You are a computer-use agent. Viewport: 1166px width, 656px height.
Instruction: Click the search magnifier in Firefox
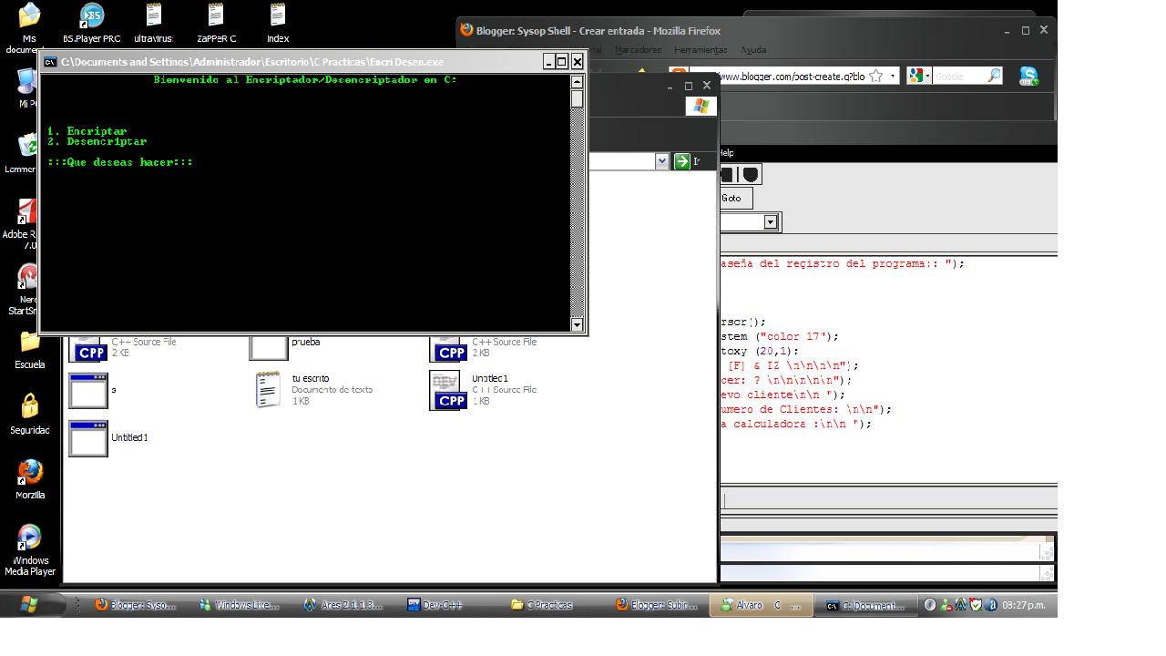pos(994,76)
